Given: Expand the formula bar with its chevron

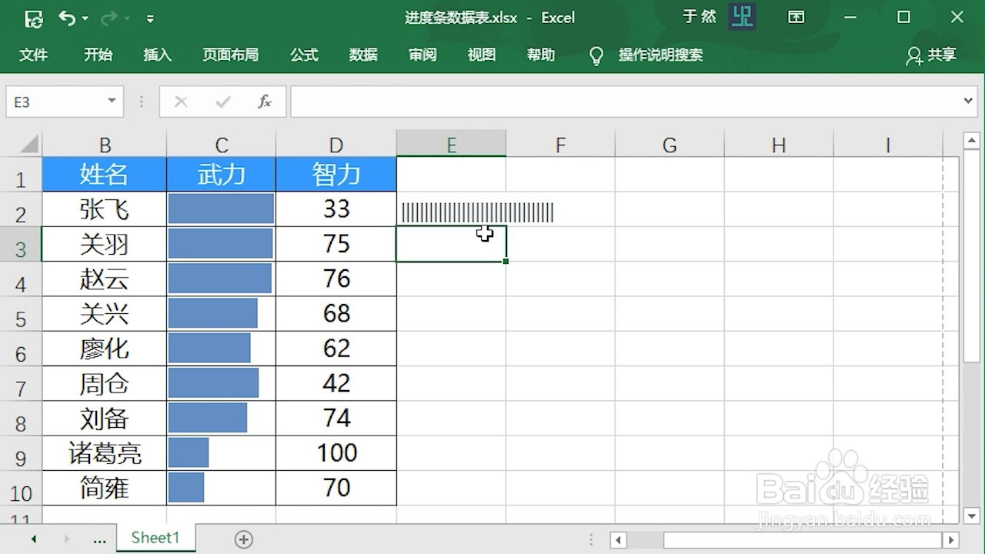Looking at the screenshot, I should (x=969, y=101).
